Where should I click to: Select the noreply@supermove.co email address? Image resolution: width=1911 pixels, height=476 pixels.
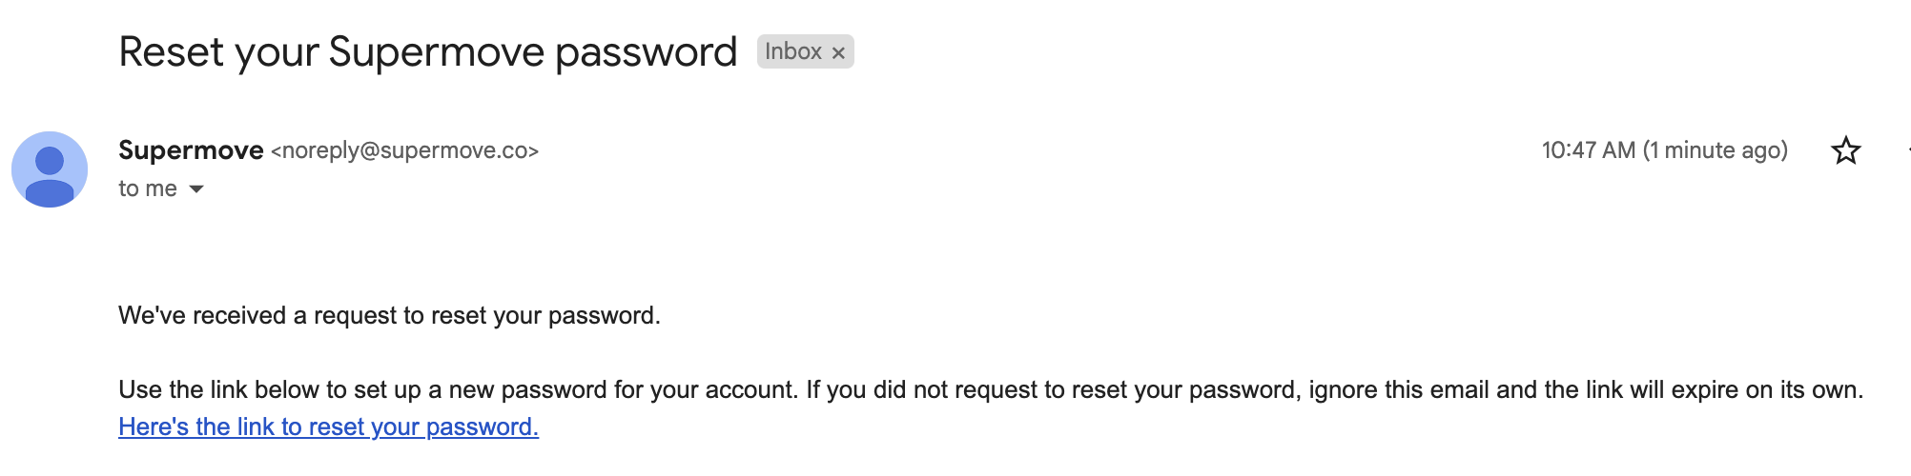click(x=405, y=150)
